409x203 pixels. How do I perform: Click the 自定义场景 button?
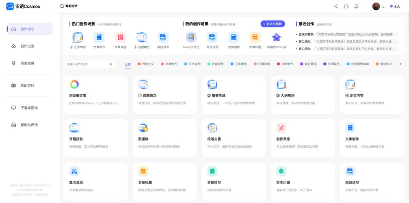pyautogui.click(x=273, y=24)
